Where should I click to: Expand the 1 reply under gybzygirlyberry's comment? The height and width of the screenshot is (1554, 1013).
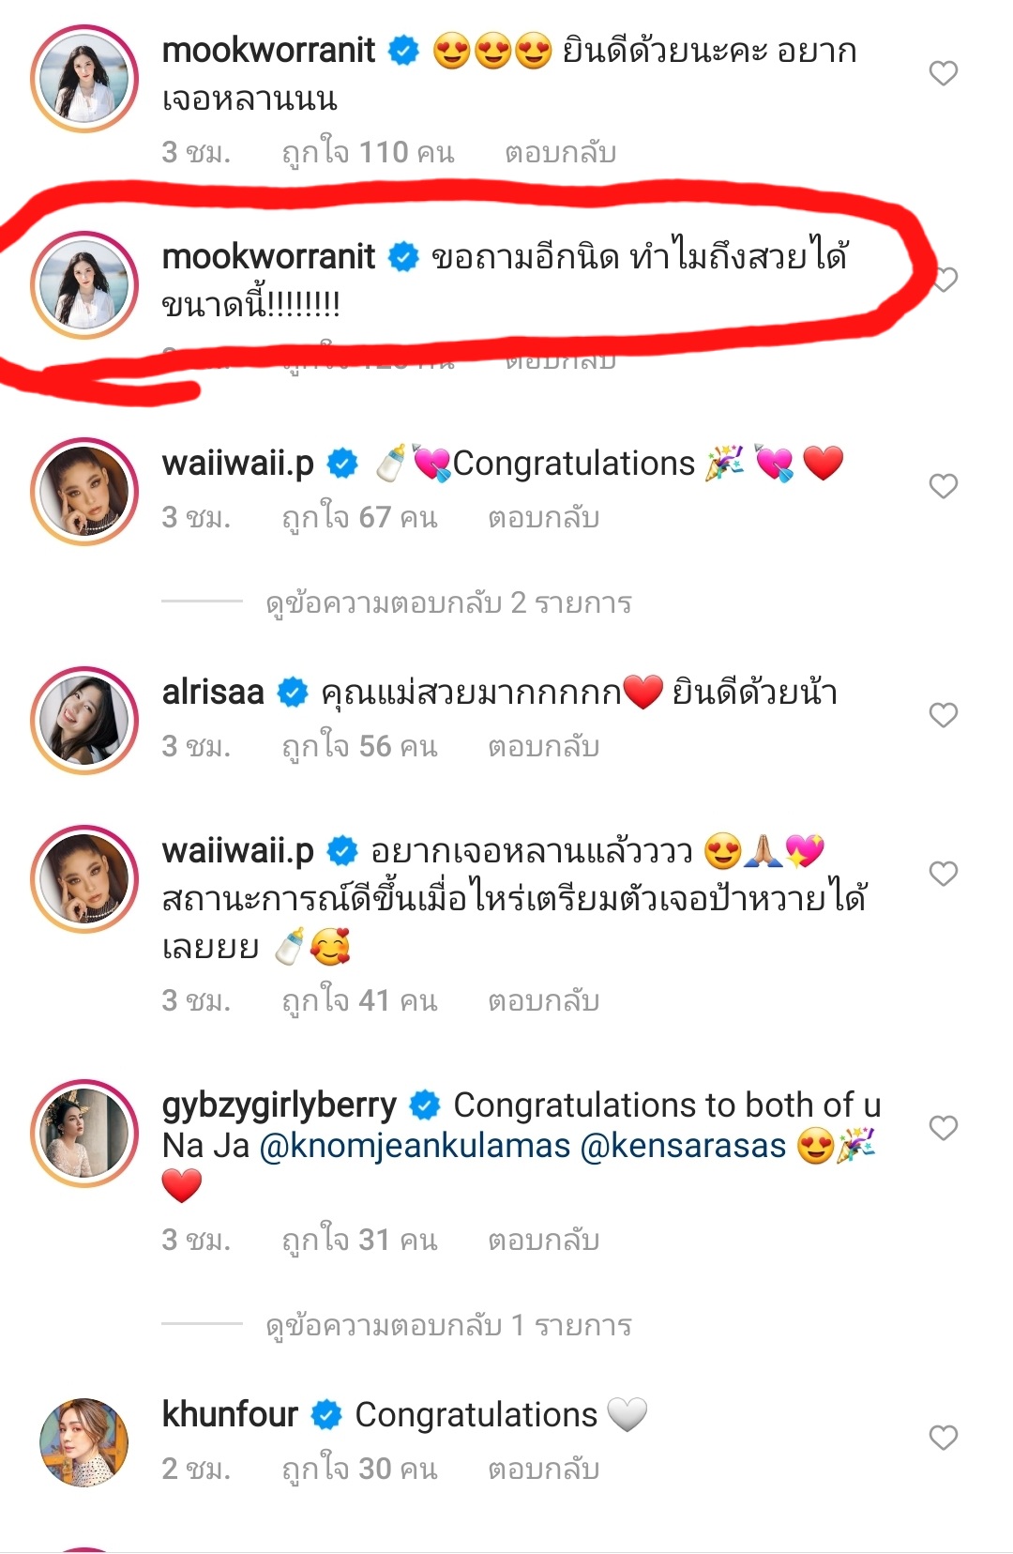[448, 1325]
